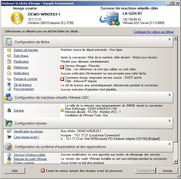Click the DEMO-WIN2K03-1 source name text

[44, 14]
